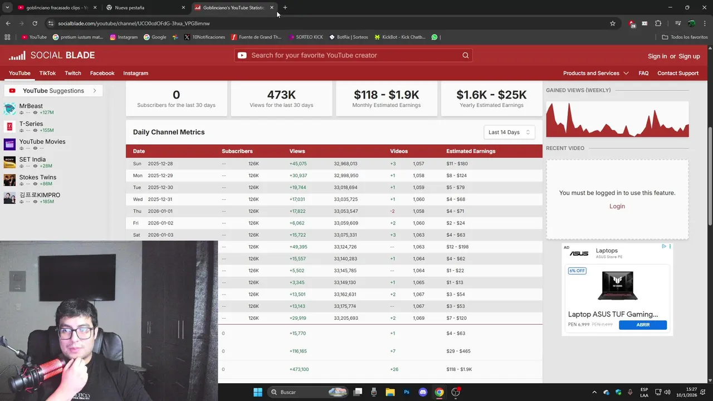Open the SORTEO KICK bookmark
This screenshot has width=713, height=401.
click(306, 37)
